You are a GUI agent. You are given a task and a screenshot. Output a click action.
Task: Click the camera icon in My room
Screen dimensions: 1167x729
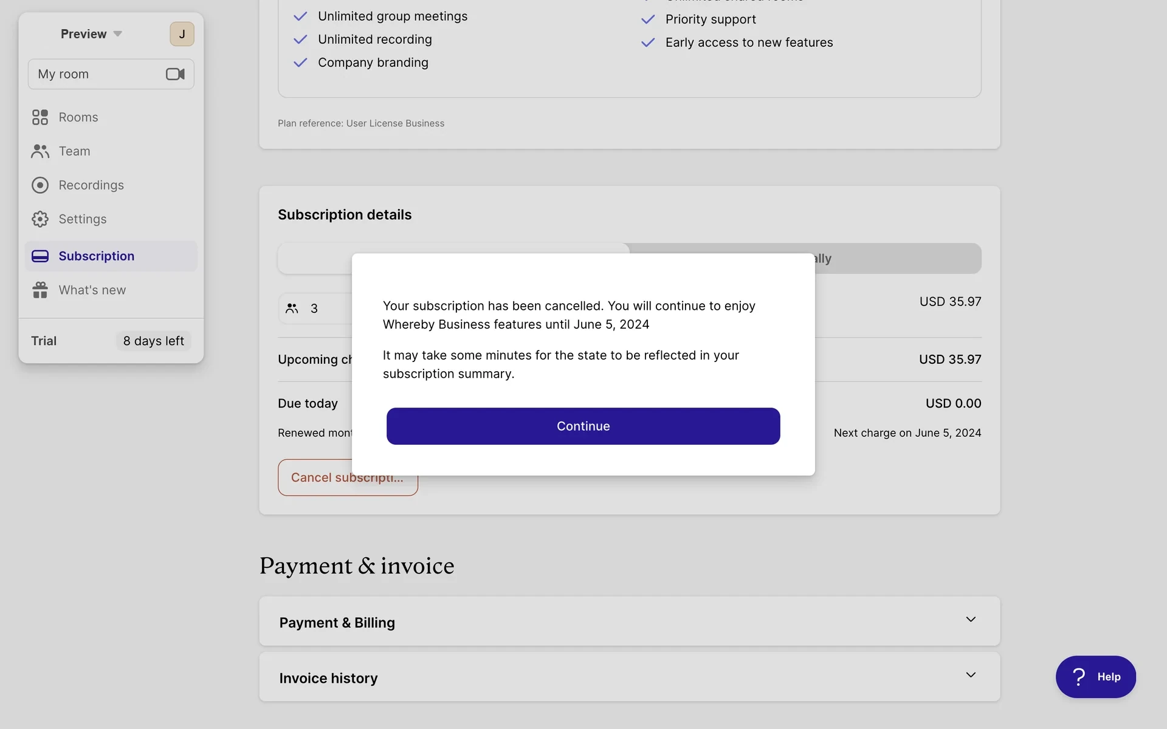pyautogui.click(x=175, y=74)
